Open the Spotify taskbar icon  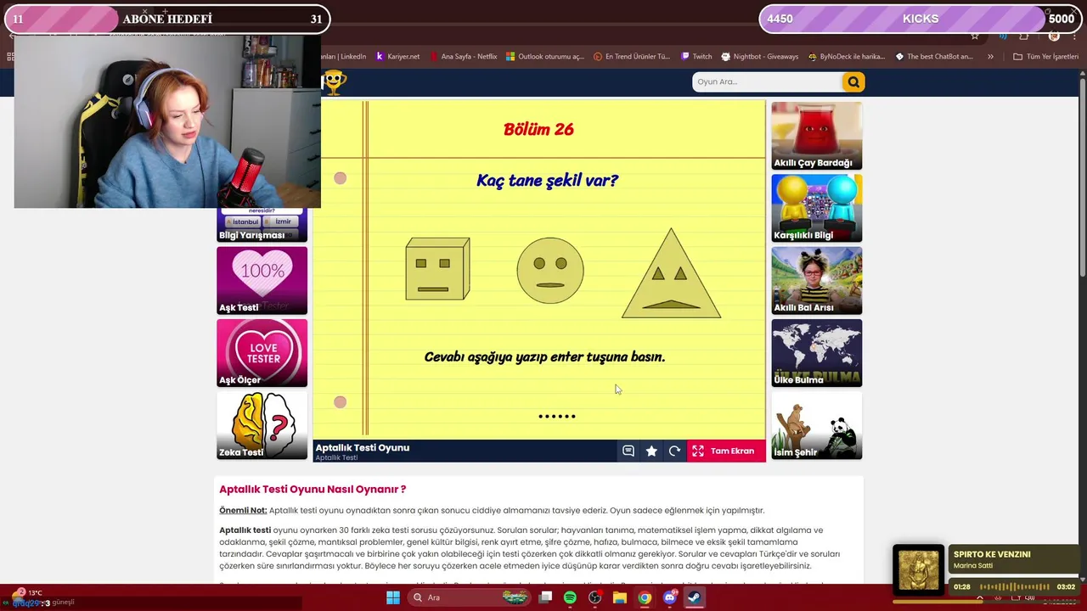[570, 597]
